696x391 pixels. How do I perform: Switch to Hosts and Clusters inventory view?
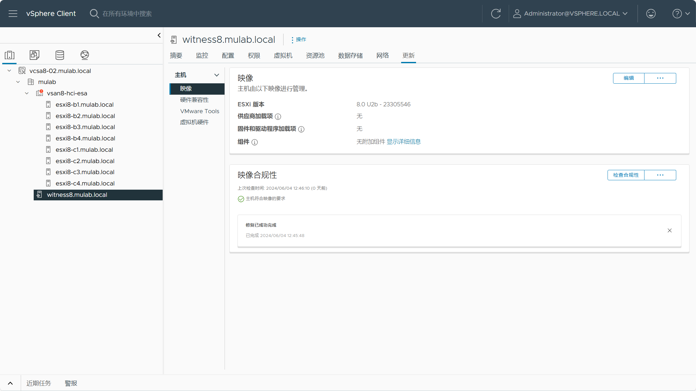(x=10, y=55)
